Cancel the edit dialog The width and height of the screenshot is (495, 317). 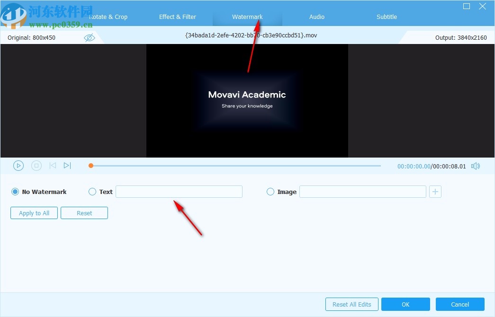pyautogui.click(x=460, y=304)
